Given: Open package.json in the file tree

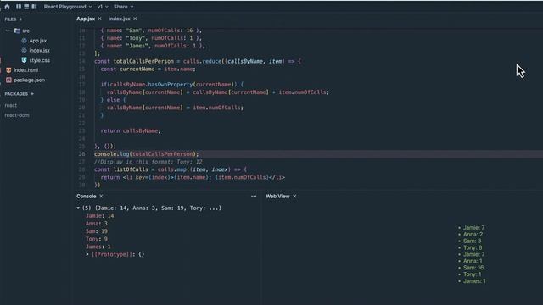Looking at the screenshot, I should coord(29,80).
